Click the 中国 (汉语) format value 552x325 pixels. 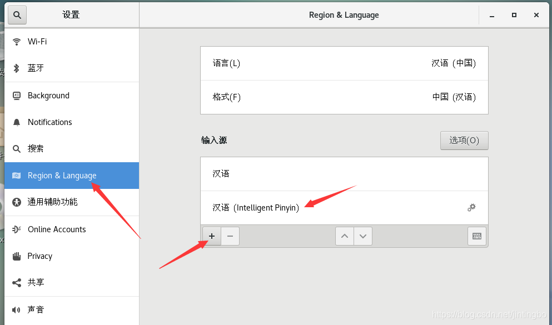454,97
